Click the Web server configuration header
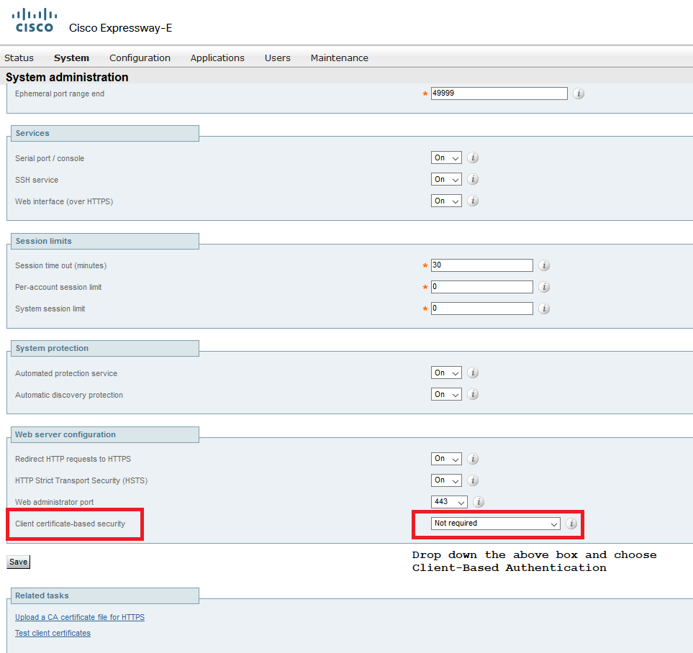Viewport: 693px width, 653px height. click(x=105, y=435)
